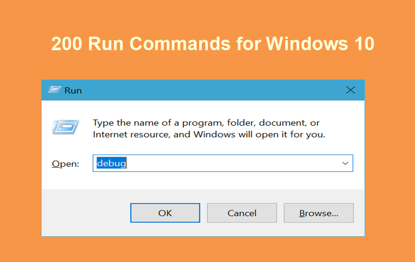The width and height of the screenshot is (415, 262).
Task: Click the highlighted "debug" text
Action: 111,163
